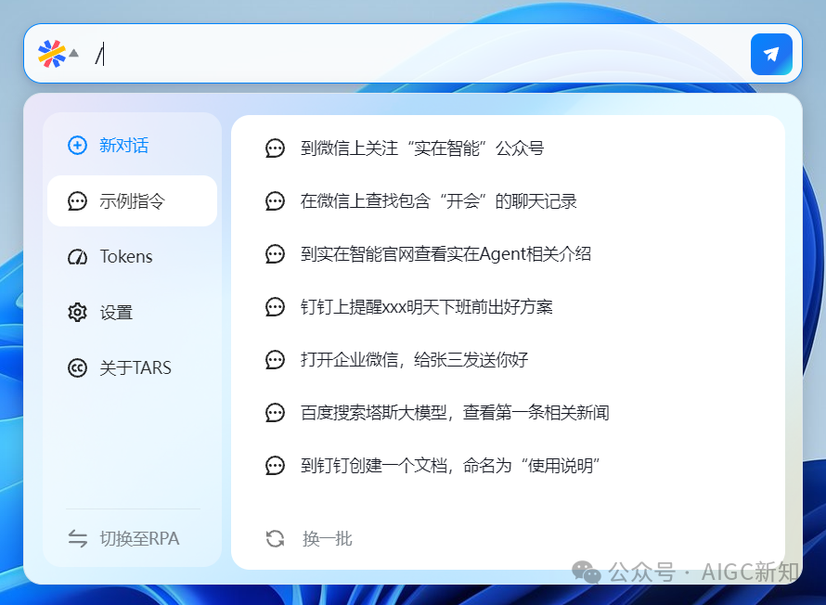The width and height of the screenshot is (826, 605).
Task: Click the gear icon for 设置
Action: 77,312
